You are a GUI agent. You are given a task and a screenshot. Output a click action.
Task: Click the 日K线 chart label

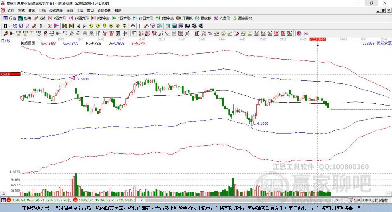tap(6, 41)
